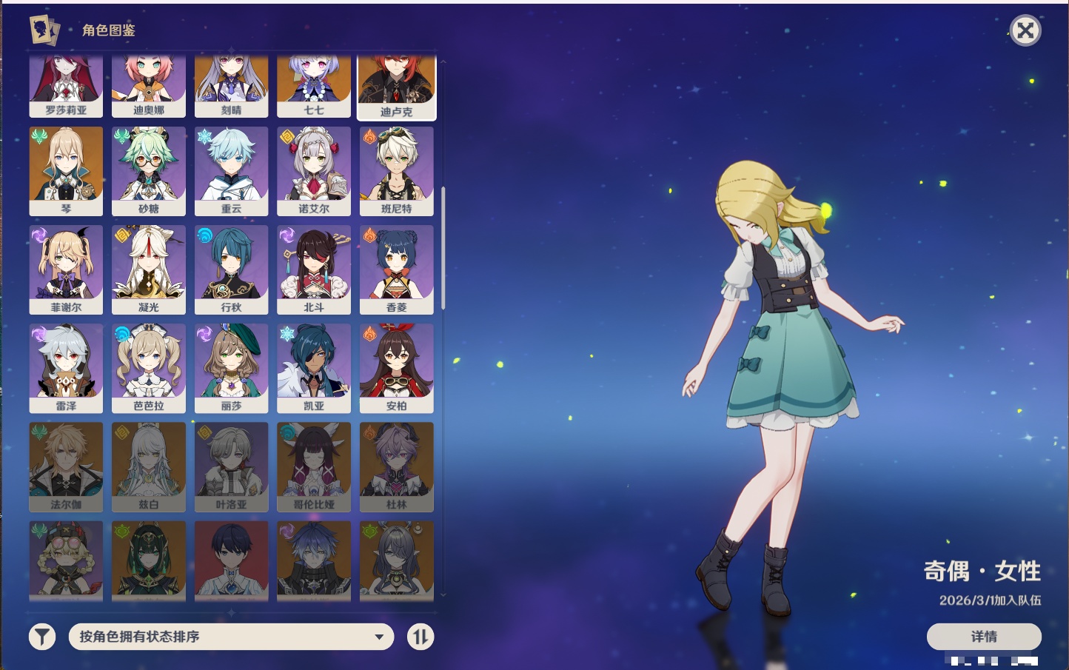Viewport: 1069px width, 670px height.
Task: Click the character list scrollbar thumb
Action: (x=443, y=248)
